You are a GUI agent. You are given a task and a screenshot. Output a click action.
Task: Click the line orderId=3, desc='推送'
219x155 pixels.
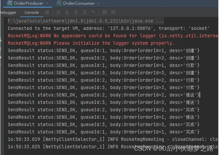(104, 102)
